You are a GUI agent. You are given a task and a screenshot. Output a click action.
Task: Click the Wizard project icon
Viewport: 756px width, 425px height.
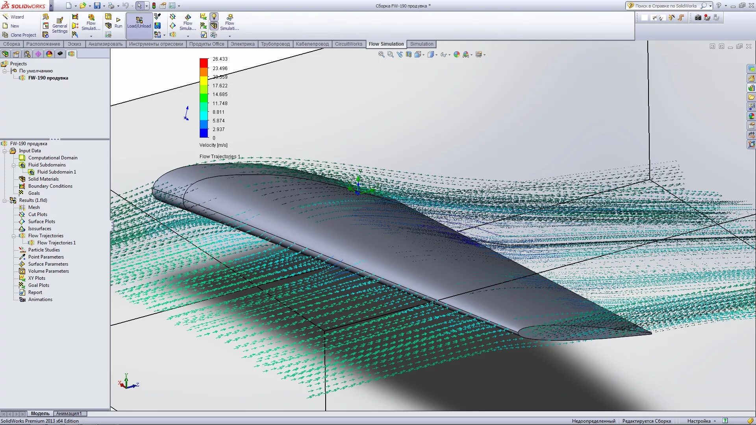click(x=6, y=17)
